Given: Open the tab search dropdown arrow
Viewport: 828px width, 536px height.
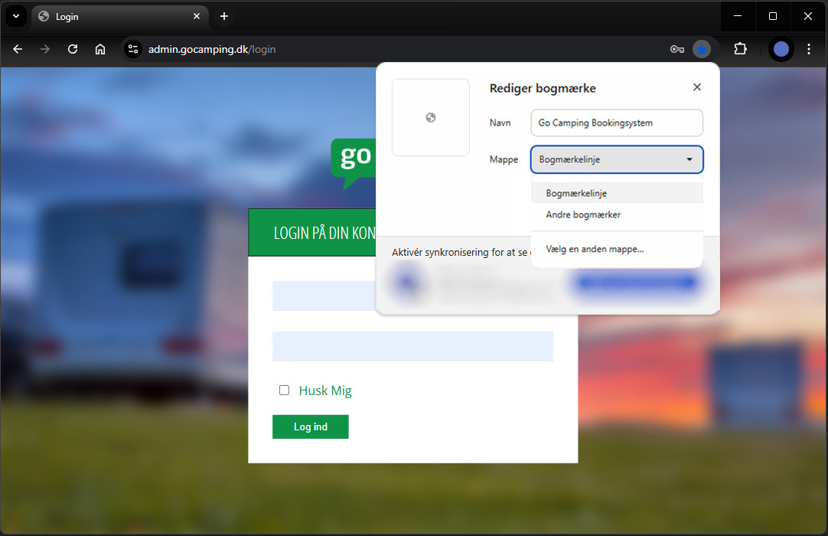Looking at the screenshot, I should click(x=15, y=16).
